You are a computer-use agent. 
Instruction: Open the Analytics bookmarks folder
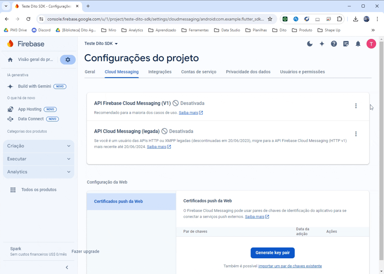132,30
